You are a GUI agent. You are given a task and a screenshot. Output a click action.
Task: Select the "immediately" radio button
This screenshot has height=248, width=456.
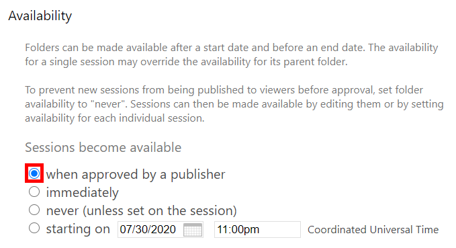point(34,192)
